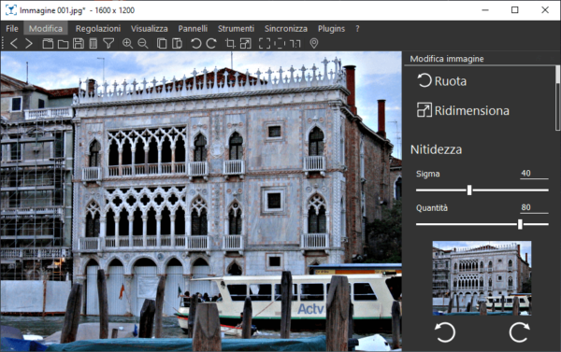Click the resize icon in toolbar
The height and width of the screenshot is (352, 561).
point(245,44)
